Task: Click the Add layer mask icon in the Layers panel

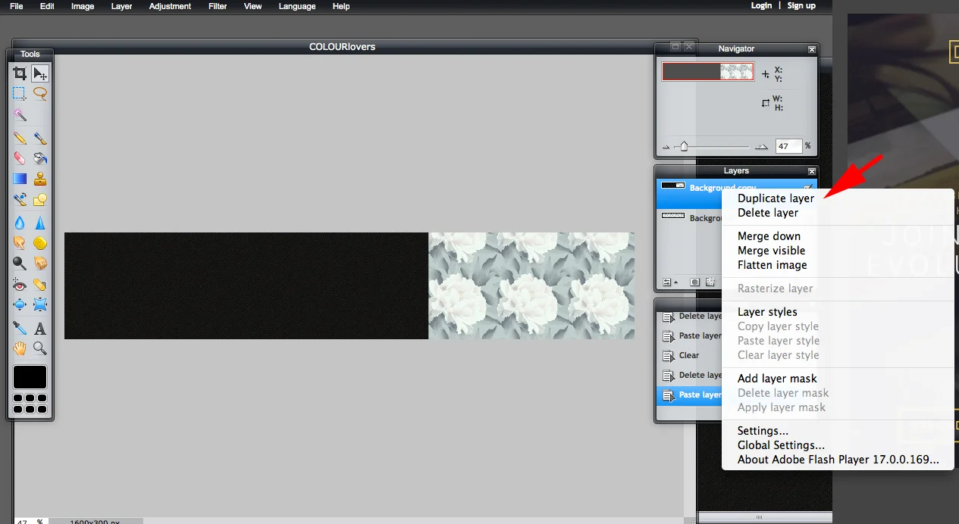Action: [695, 282]
